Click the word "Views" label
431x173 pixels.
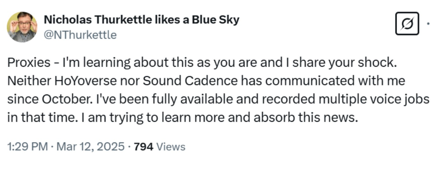tap(171, 147)
